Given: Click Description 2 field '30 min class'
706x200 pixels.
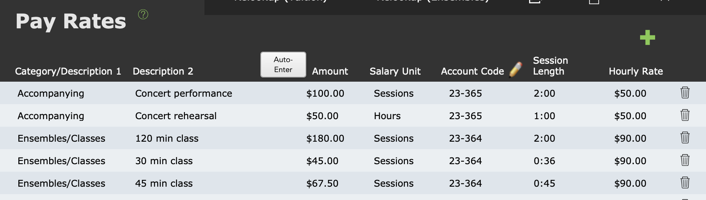Looking at the screenshot, I should 164,161.
